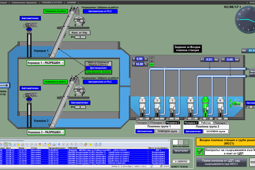Screen dimensions: 255x170
Task: Click the H 0.90 m level field
Action: [139, 59]
